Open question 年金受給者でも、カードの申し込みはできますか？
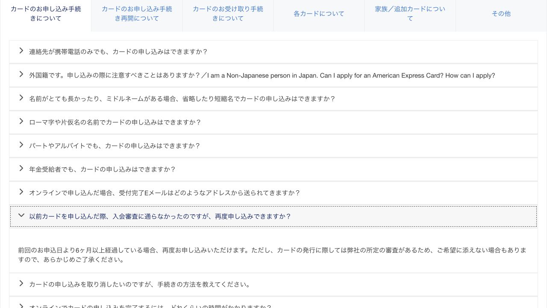 point(273,169)
